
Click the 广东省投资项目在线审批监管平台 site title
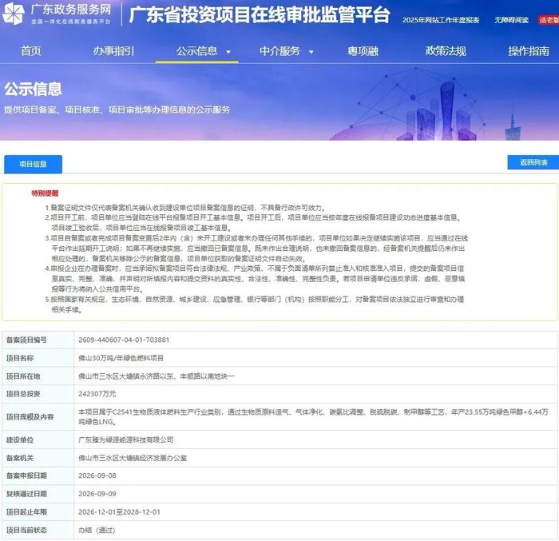260,15
